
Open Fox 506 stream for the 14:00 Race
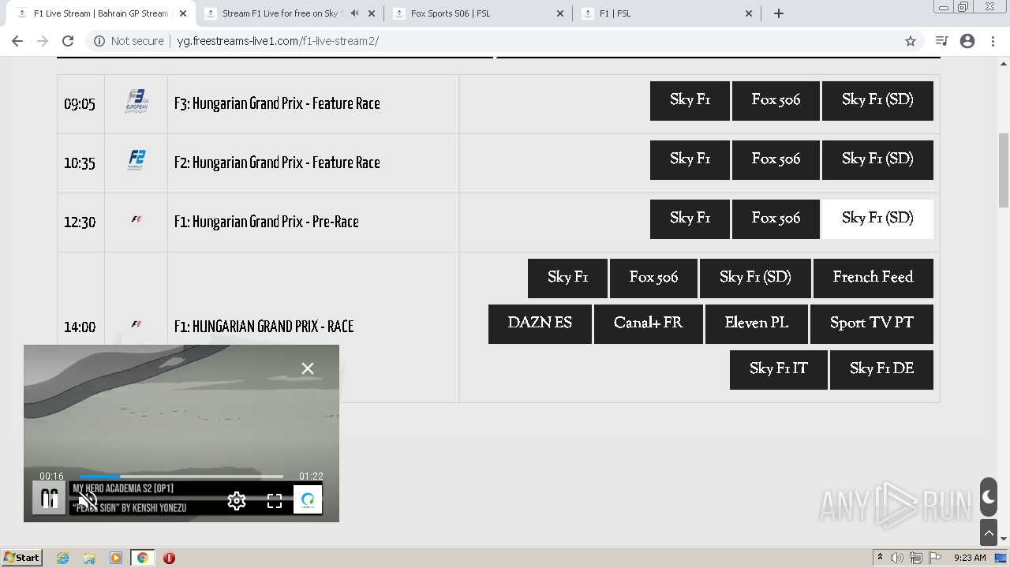pos(653,278)
